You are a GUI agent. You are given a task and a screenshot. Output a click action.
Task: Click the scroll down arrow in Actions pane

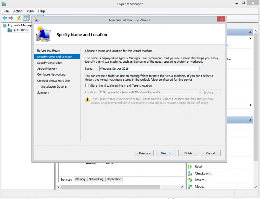pos(256,187)
